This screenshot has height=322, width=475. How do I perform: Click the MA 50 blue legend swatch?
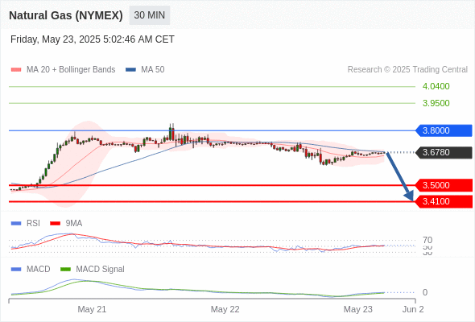click(130, 70)
